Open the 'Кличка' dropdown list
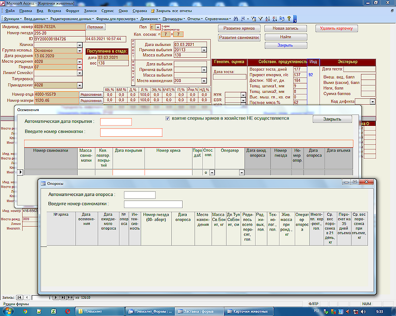 pos(79,44)
